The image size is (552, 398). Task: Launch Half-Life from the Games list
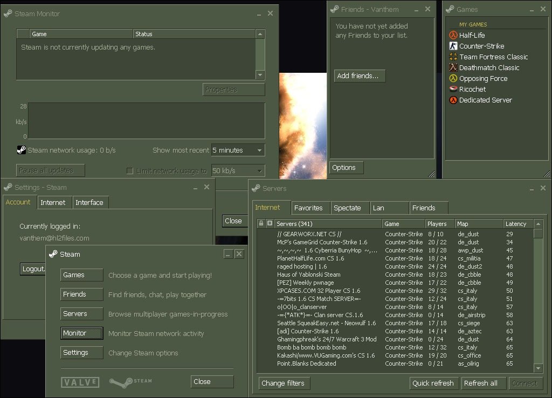[472, 35]
